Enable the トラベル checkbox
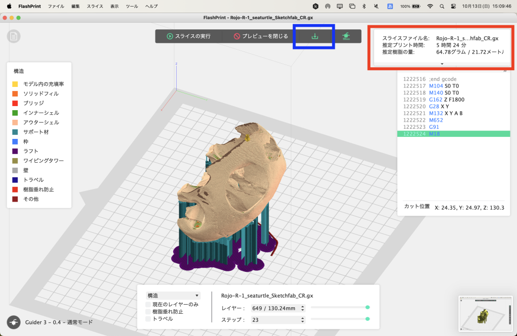The height and width of the screenshot is (336, 517). pyautogui.click(x=147, y=319)
